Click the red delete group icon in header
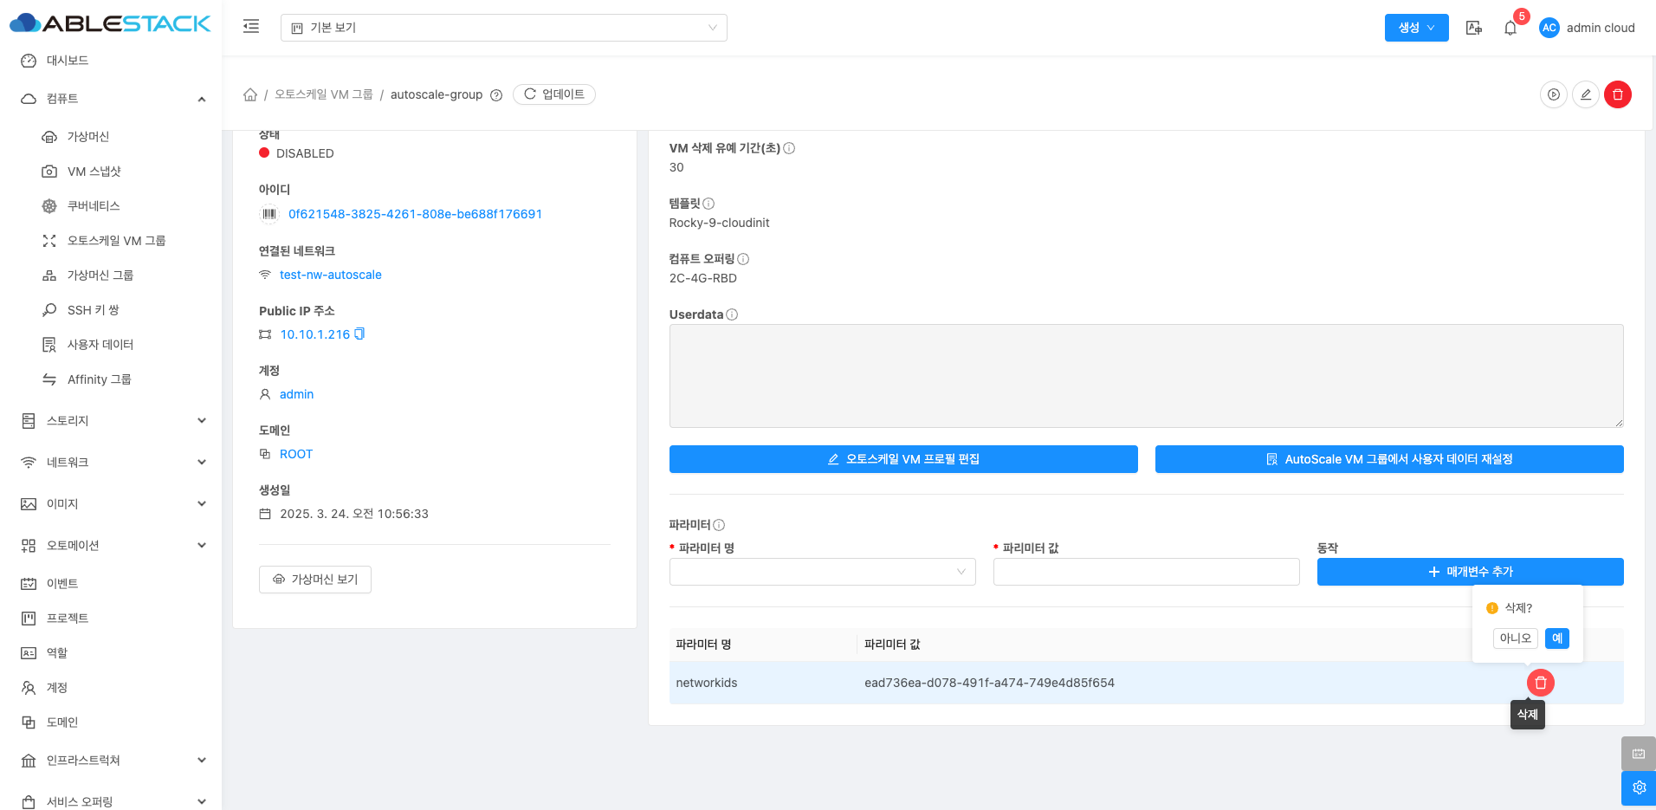Image resolution: width=1656 pixels, height=810 pixels. pos(1617,94)
